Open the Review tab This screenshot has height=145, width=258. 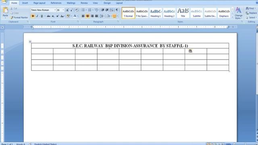pyautogui.click(x=84, y=3)
